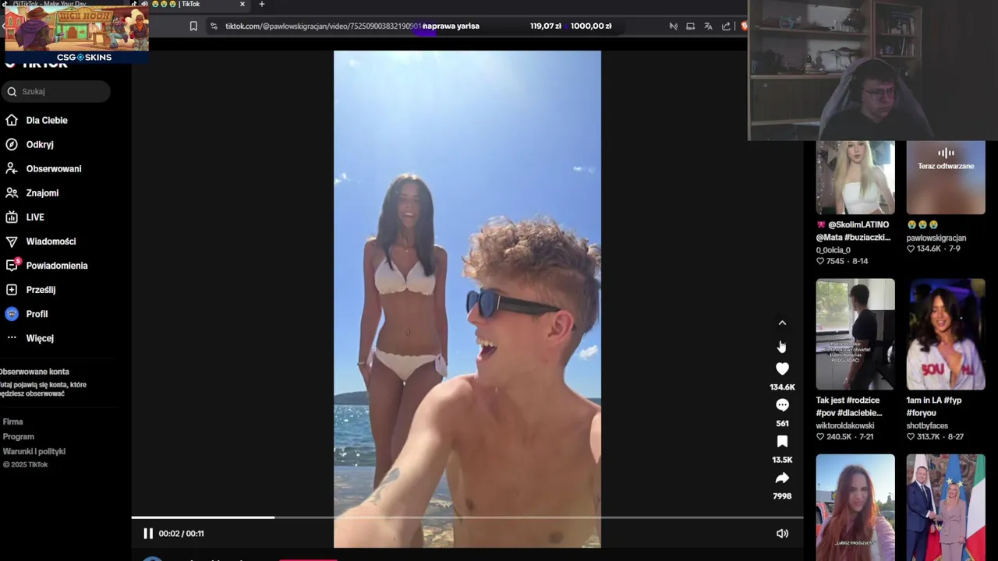This screenshot has height=561, width=998.
Task: Click the Tak jest #rodzice caption
Action: tap(849, 406)
